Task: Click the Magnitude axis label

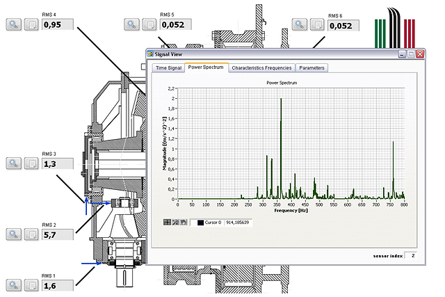Action: 164,143
